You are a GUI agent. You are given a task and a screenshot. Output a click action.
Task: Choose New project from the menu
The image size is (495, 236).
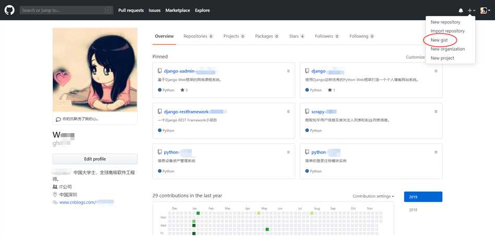click(x=442, y=58)
